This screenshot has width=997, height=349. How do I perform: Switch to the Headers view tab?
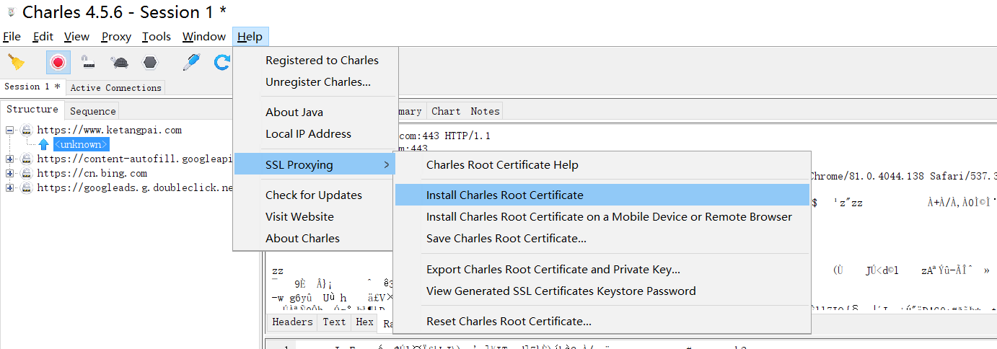tap(292, 322)
